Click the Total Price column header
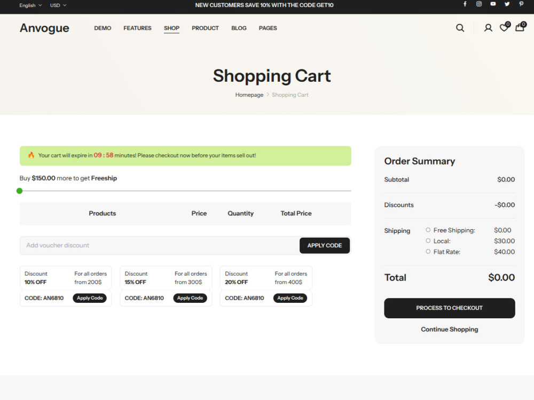The width and height of the screenshot is (534, 400). [x=296, y=213]
